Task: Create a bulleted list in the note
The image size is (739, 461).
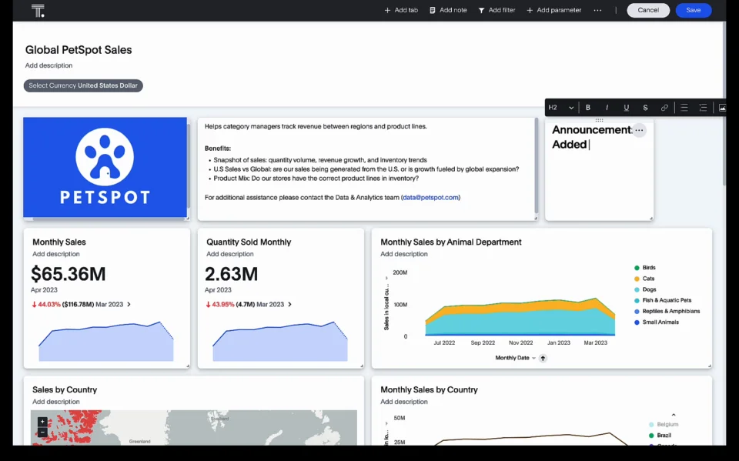Action: click(x=684, y=108)
